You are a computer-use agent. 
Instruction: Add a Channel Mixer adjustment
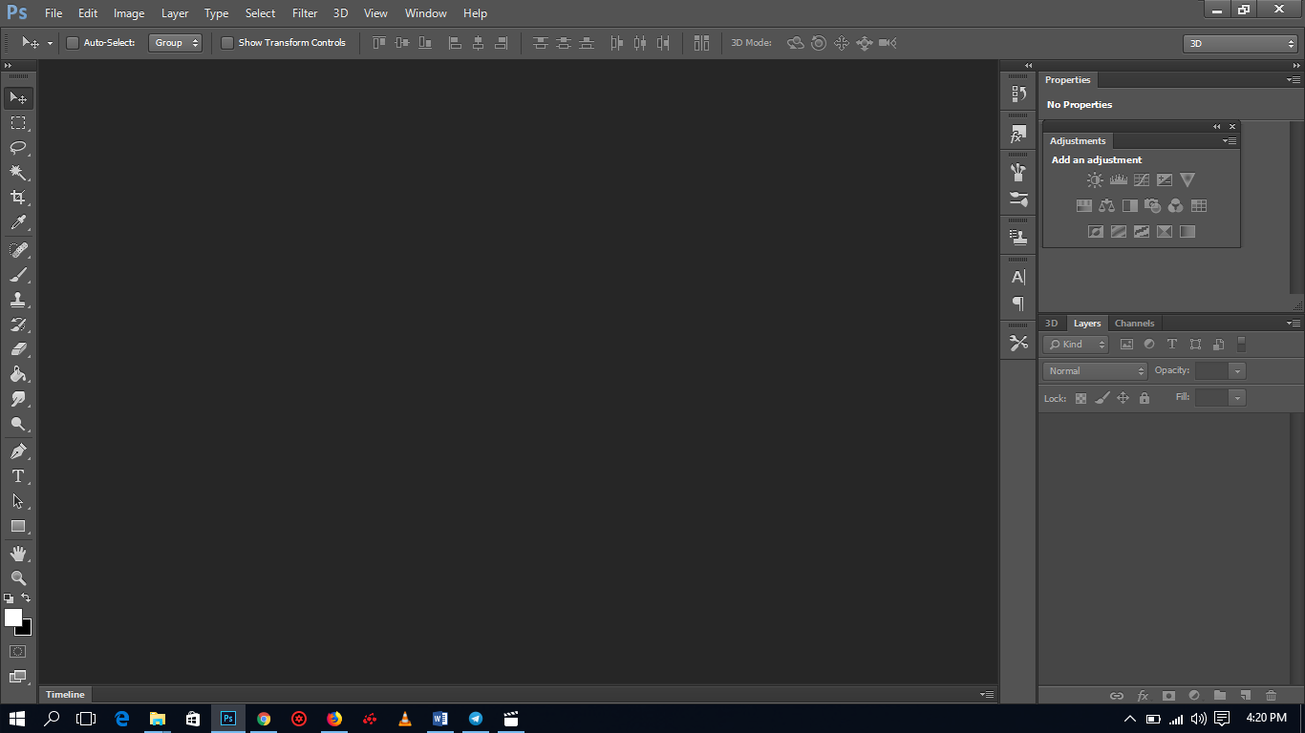(1175, 205)
